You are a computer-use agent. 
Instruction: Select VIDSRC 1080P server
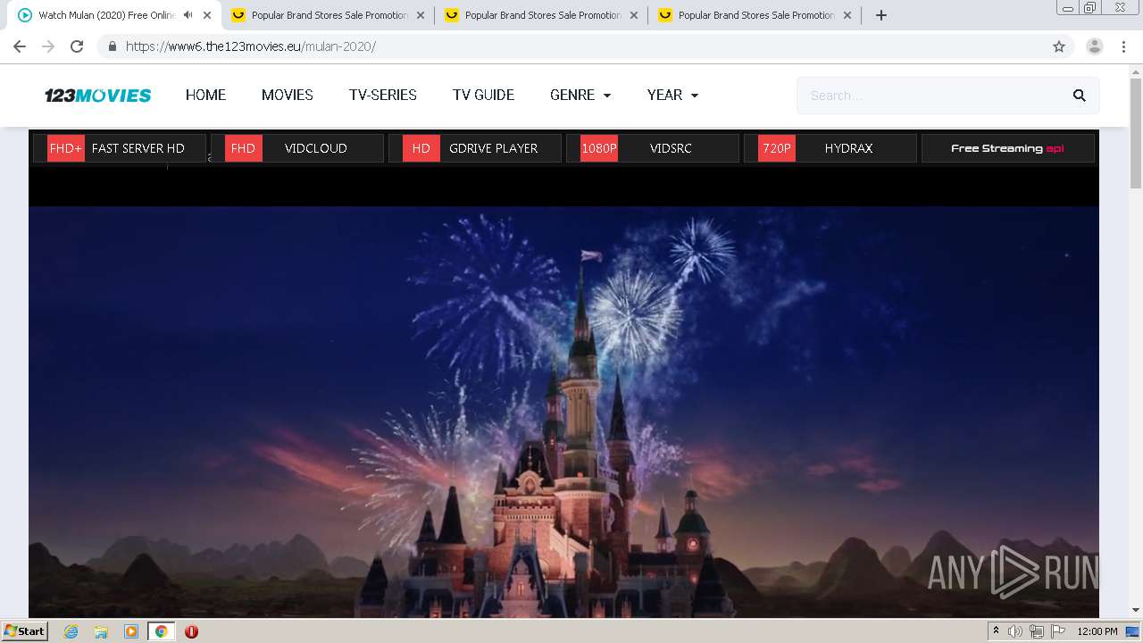pos(653,148)
